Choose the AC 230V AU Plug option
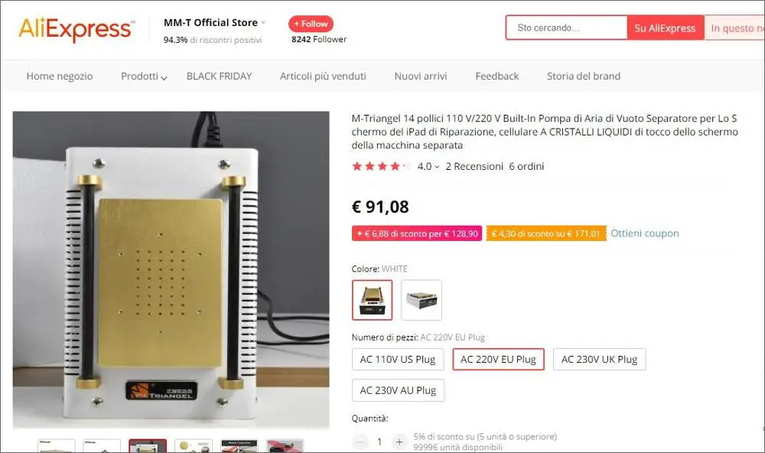This screenshot has width=765, height=453. [398, 390]
